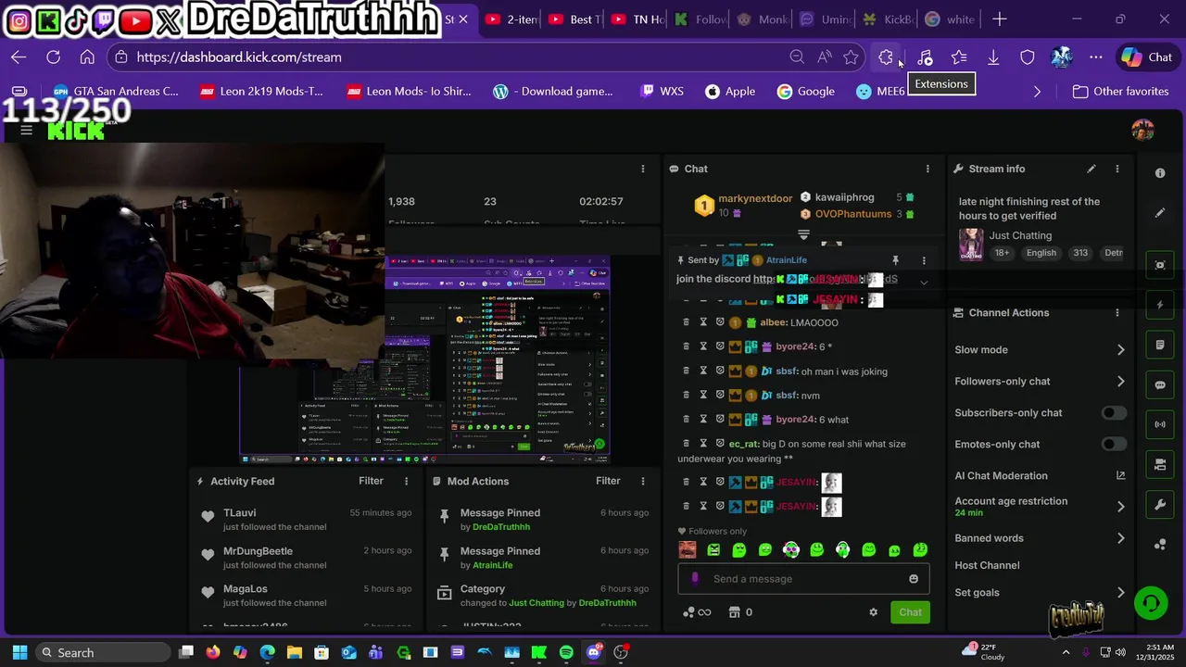Click the lightning bolt sidebar icon
The image size is (1186, 667).
(x=1160, y=305)
